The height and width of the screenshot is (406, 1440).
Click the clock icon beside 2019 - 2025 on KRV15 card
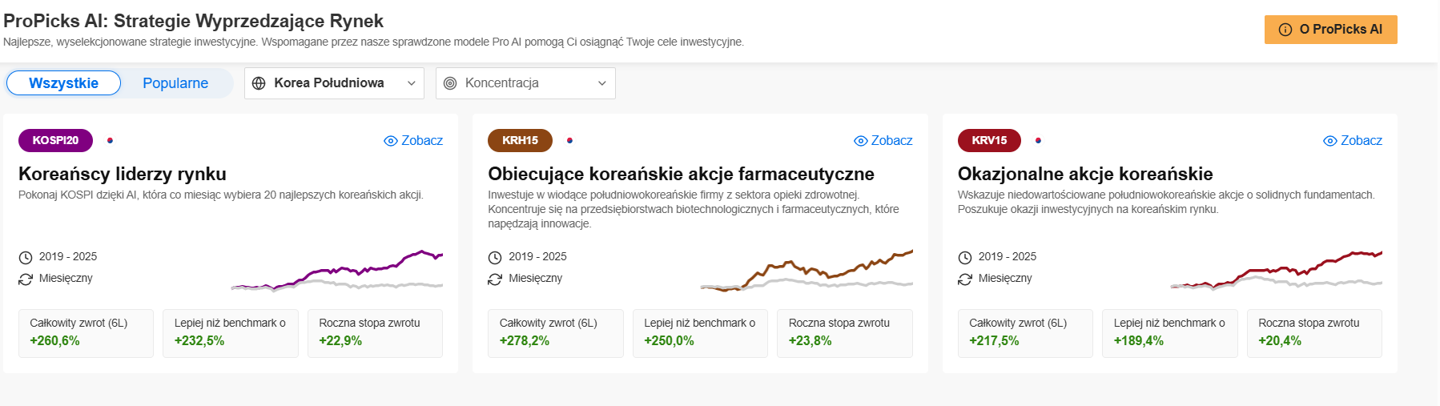click(x=965, y=257)
